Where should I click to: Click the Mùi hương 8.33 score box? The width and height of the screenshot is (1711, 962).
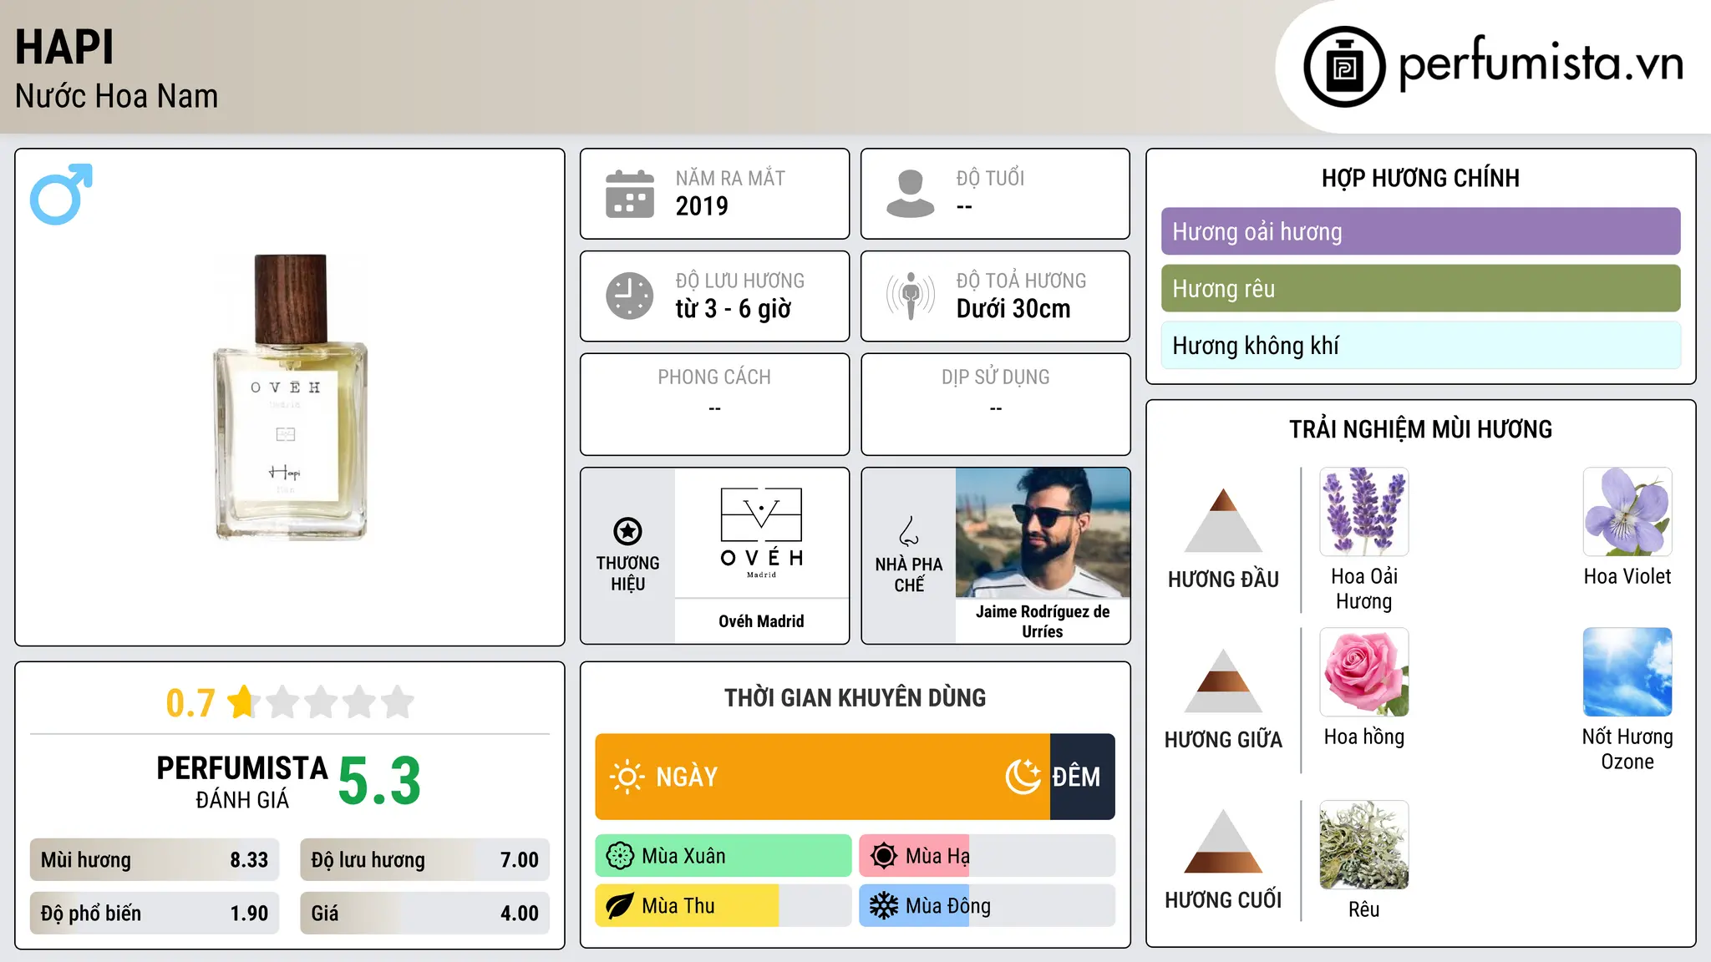[x=155, y=860]
